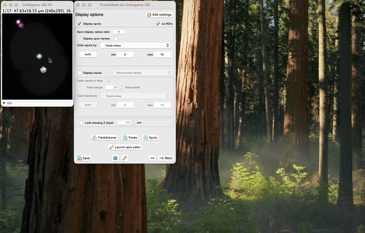This screenshot has width=365, height=233.
Task: Click Edit settings button
Action: coord(160,15)
